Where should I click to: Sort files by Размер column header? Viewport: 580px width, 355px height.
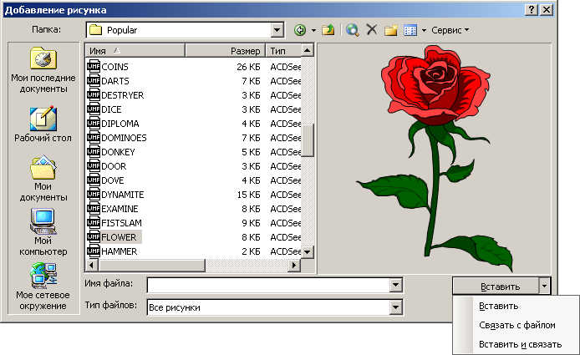point(226,51)
